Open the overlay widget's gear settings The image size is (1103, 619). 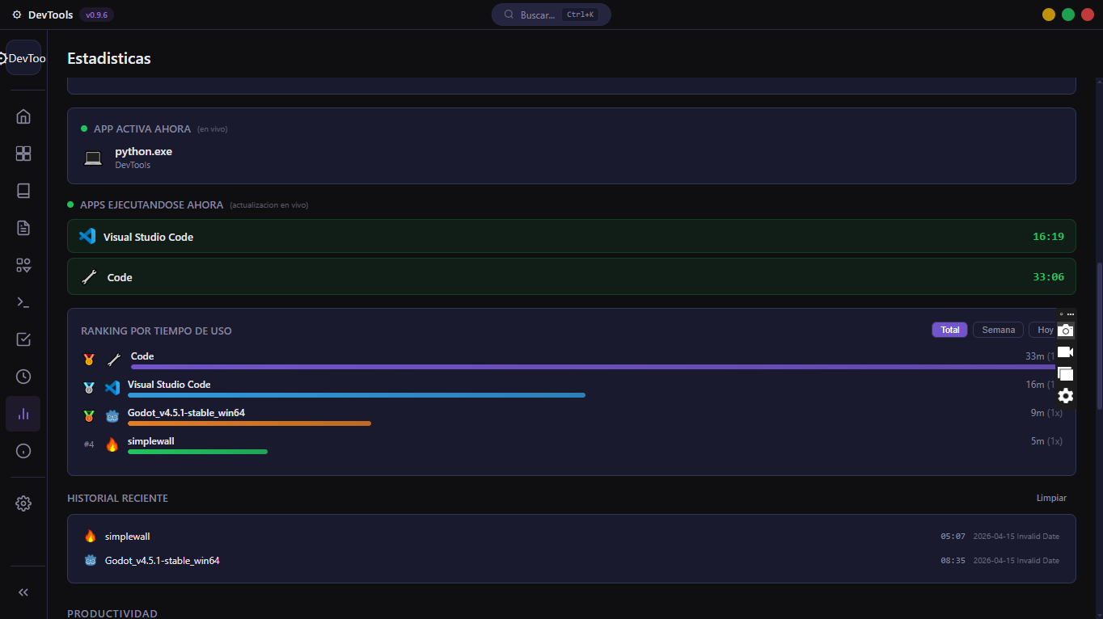click(x=1066, y=396)
